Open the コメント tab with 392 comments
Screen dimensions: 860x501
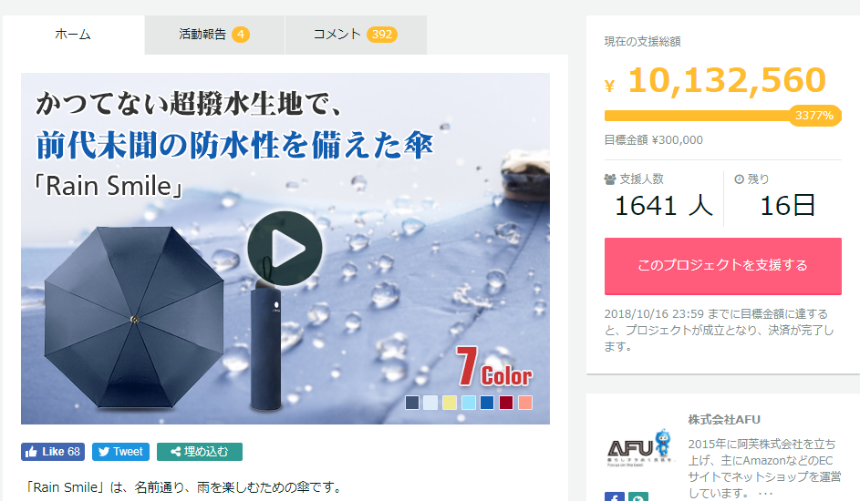[x=356, y=35]
